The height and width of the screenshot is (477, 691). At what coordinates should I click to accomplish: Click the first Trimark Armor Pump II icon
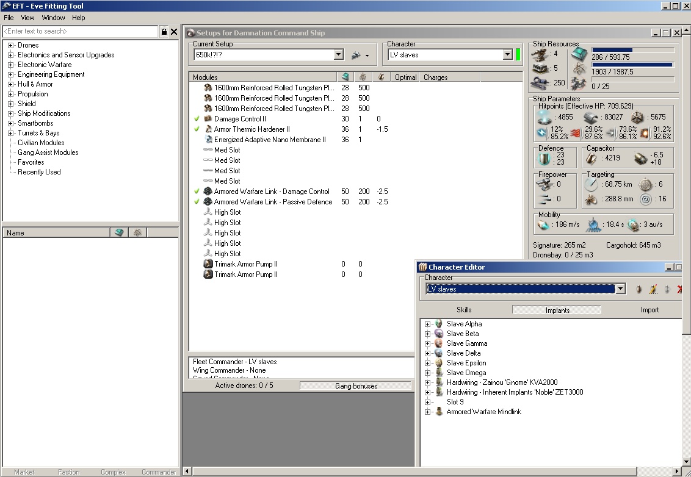tap(208, 264)
